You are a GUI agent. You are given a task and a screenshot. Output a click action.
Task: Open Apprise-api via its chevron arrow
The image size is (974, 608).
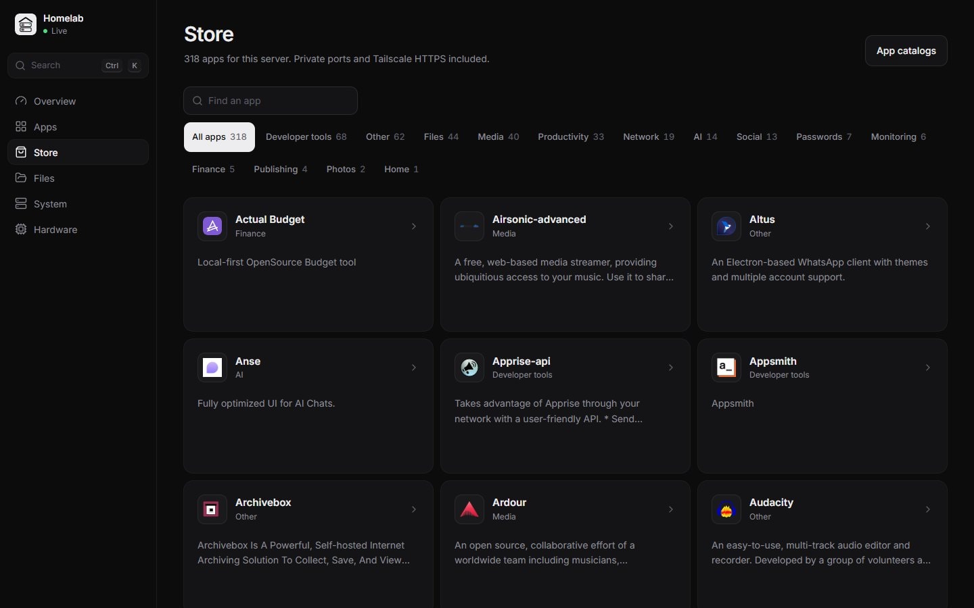tap(671, 368)
